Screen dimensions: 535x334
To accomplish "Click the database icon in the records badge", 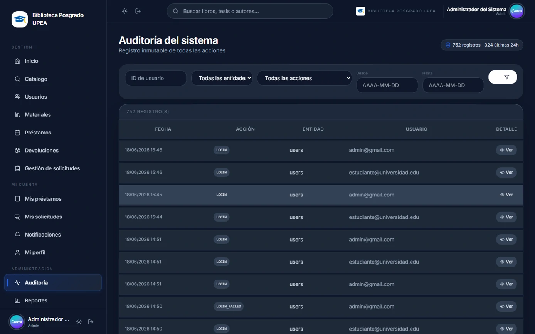I will [448, 45].
